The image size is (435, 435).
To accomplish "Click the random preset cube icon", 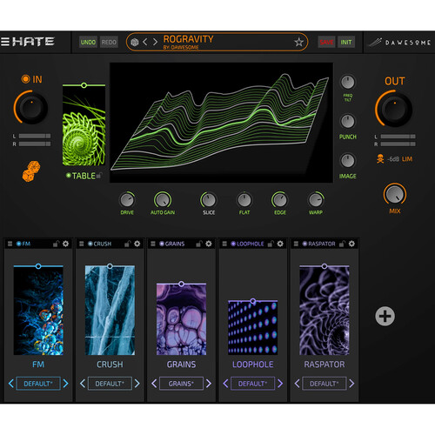I will [x=135, y=43].
